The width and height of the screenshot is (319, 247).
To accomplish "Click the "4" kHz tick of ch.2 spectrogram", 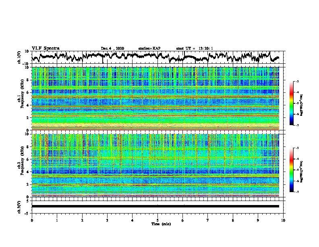I will point(29,172).
